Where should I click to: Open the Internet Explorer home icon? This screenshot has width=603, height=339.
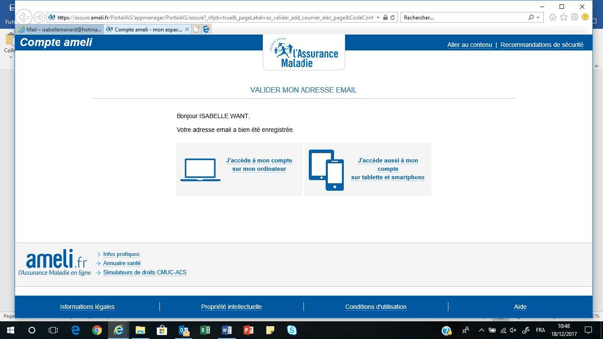(x=552, y=17)
